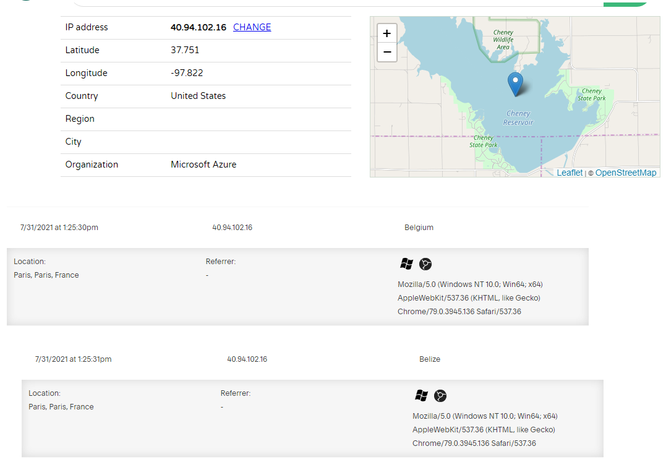Click the Windows icon in the Belgium entry
Viewport: 666px width, 462px height.
click(406, 263)
